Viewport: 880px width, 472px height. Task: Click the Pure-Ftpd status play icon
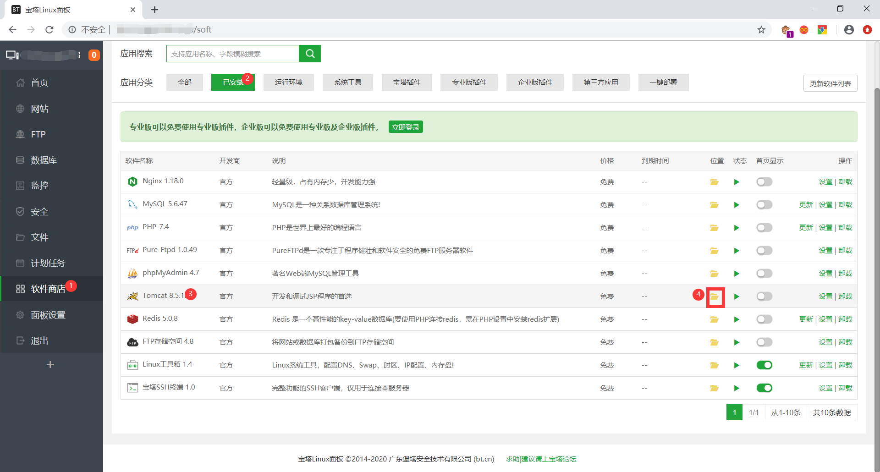coord(737,251)
